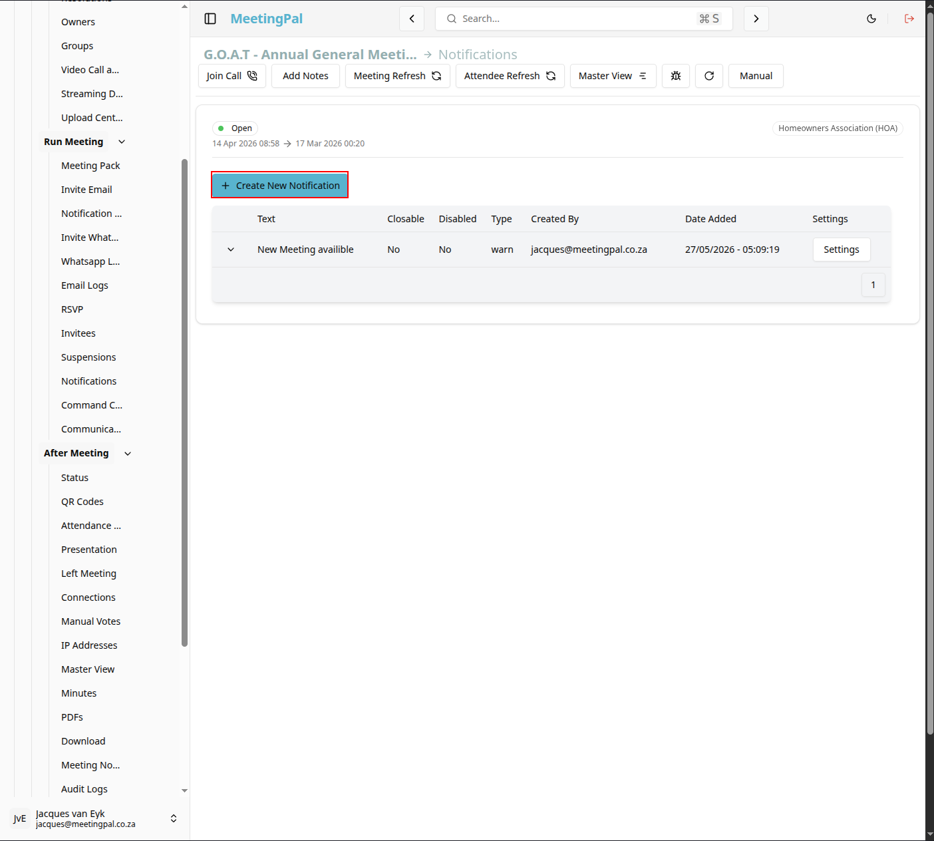The image size is (934, 841).
Task: Open Audit Logs in the sidebar
Action: tap(84, 789)
